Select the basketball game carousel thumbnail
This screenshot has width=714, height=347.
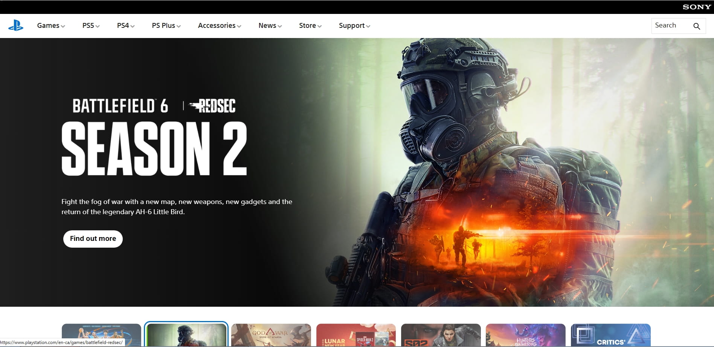(101, 335)
